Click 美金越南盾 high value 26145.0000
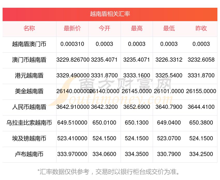This screenshot has height=180, width=220. (137, 91)
